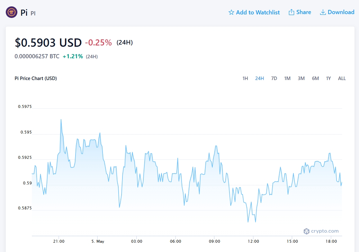Switch chart to 1M range
The image size is (359, 252).
287,78
